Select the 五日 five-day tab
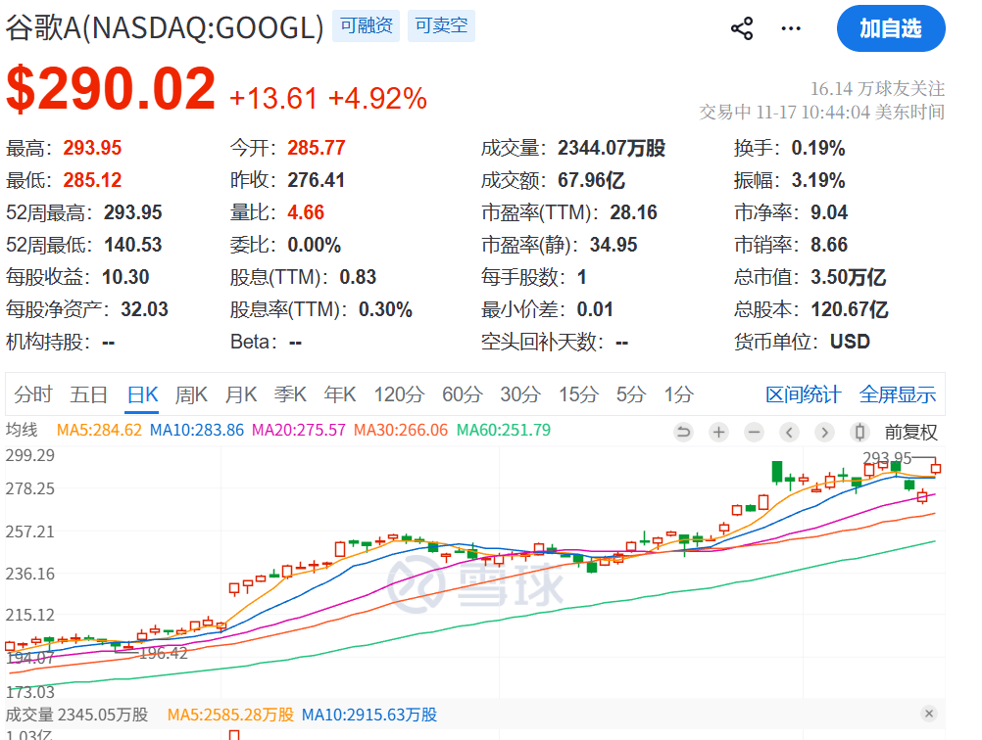982x740 pixels. (x=88, y=394)
